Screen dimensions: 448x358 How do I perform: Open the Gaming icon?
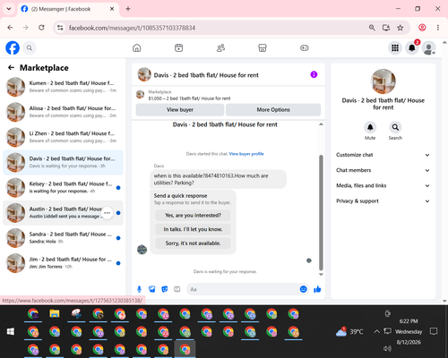(305, 47)
